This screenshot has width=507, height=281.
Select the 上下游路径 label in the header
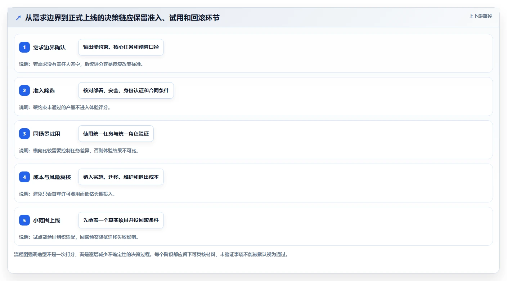(x=480, y=16)
